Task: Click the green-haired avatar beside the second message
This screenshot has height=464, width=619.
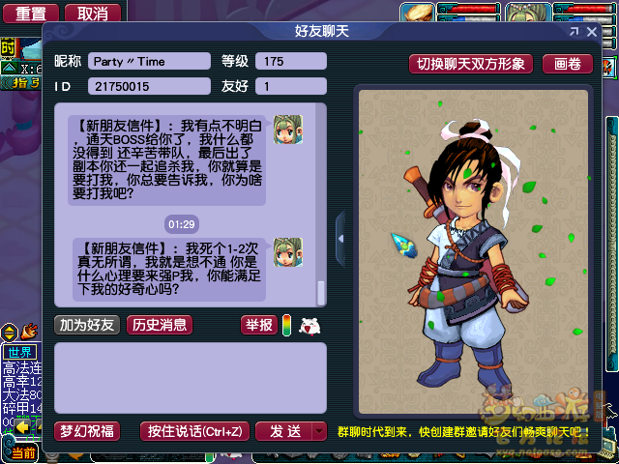Action: [288, 252]
